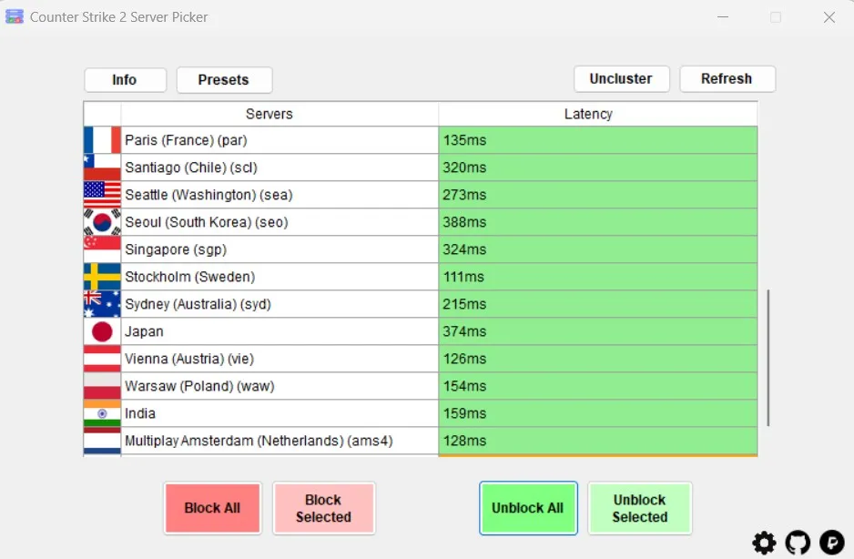Click the Sweden flag icon
The height and width of the screenshot is (559, 854).
[x=102, y=276]
